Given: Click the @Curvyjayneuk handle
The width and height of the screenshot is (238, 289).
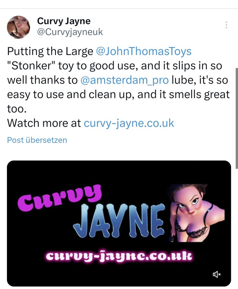Looking at the screenshot, I should pyautogui.click(x=70, y=32).
